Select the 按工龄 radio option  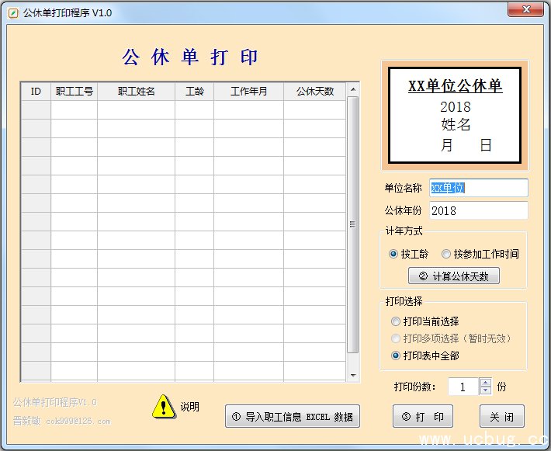coord(393,254)
